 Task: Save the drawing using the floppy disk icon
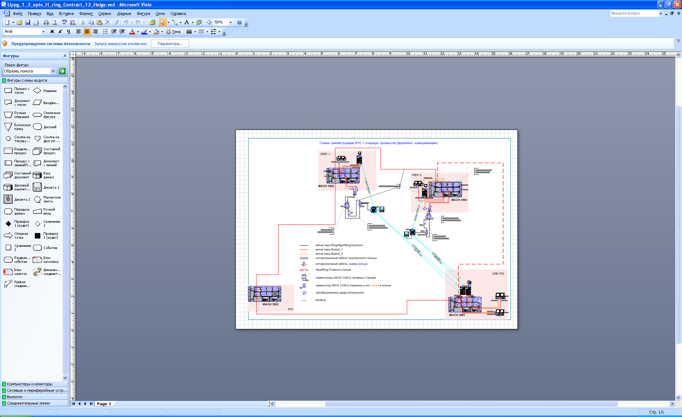click(28, 22)
